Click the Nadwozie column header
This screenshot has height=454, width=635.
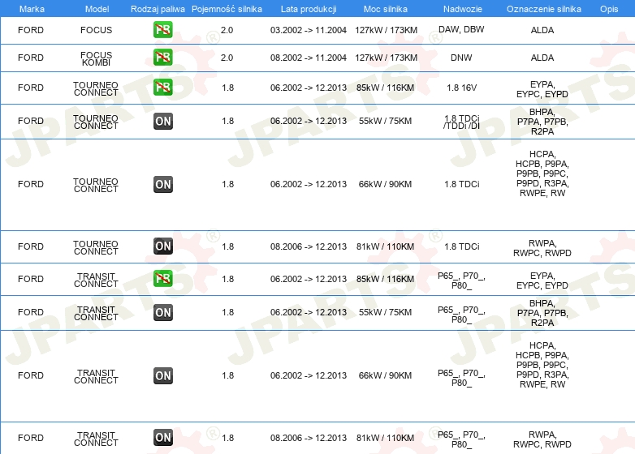(x=463, y=9)
